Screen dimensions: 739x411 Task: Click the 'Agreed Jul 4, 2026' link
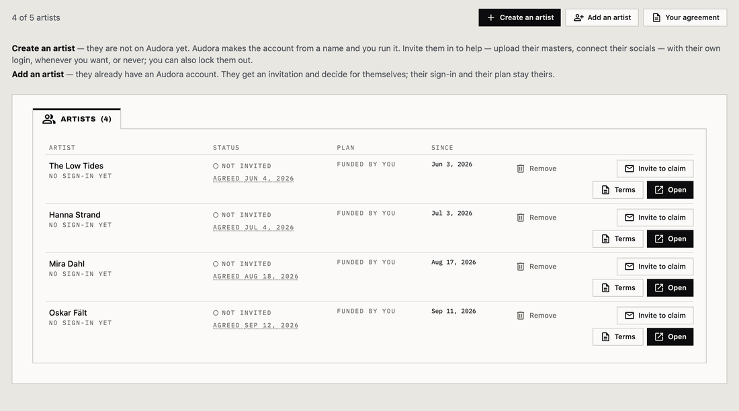[x=253, y=228]
